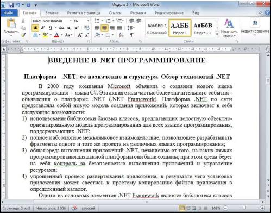Open the Bullets list dropdown
Screen dimensions: 271x213
102,21
